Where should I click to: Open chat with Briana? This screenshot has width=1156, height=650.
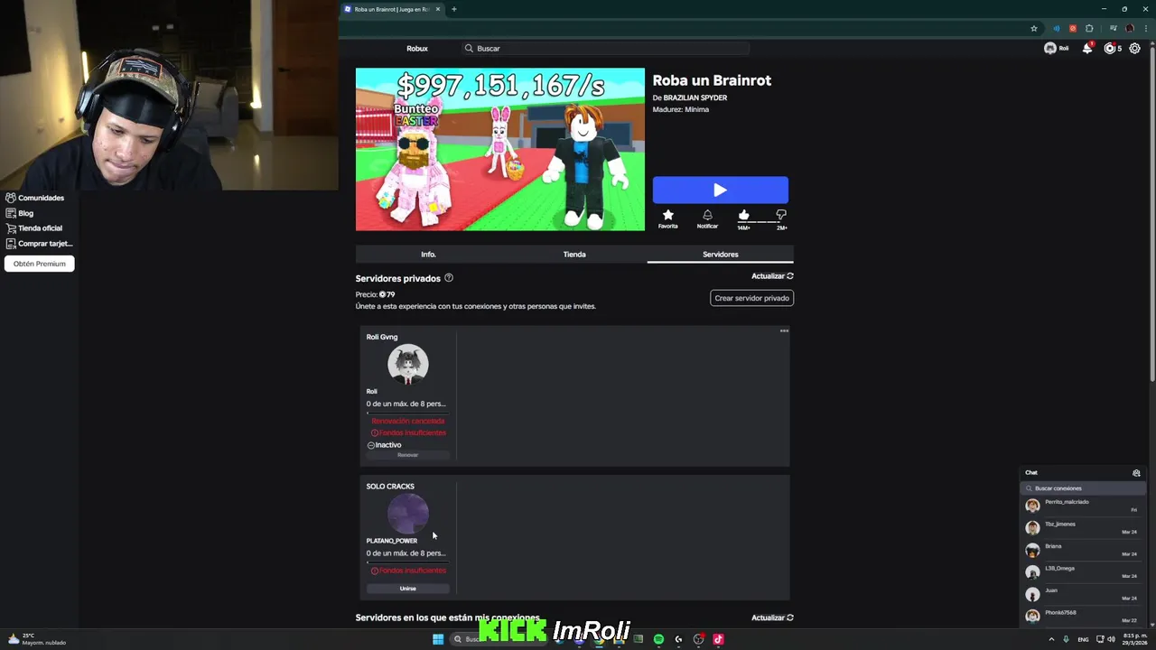pyautogui.click(x=1084, y=550)
